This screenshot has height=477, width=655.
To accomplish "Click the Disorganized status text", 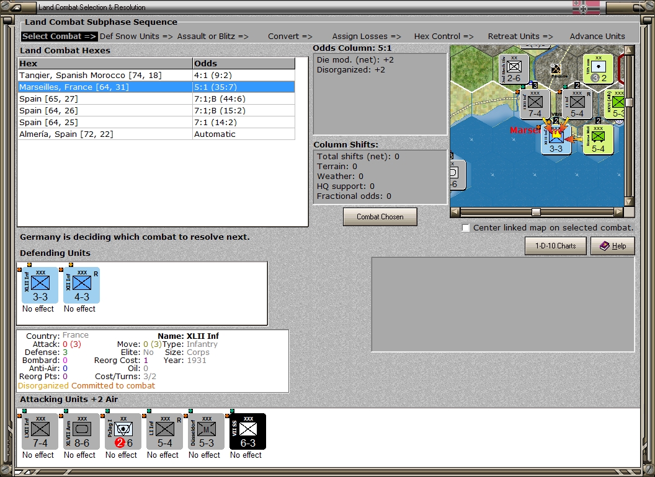I will tap(43, 385).
